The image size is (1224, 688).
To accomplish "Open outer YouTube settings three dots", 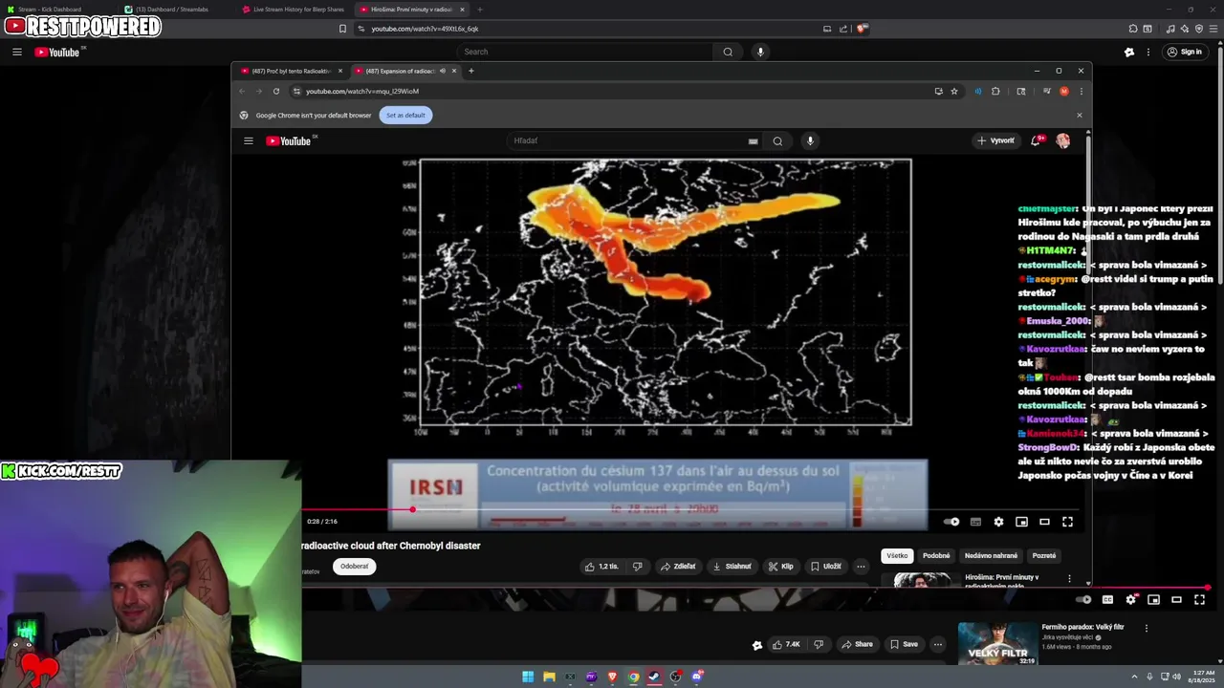I will [x=1148, y=52].
